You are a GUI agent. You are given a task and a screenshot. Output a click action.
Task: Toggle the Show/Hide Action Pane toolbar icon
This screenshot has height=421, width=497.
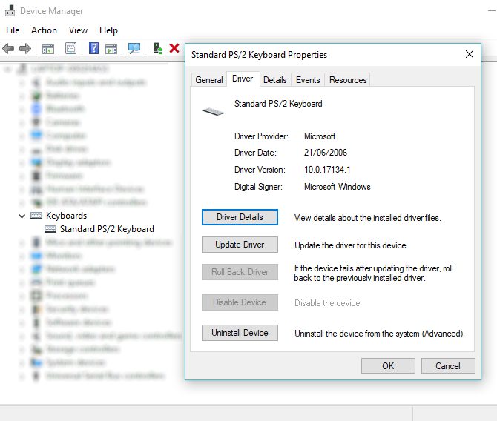(111, 49)
